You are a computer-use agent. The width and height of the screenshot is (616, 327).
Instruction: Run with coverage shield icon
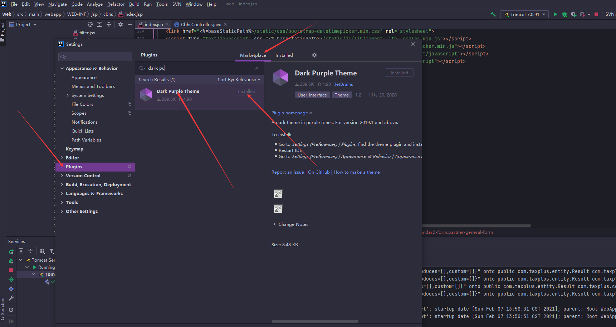tap(573, 14)
